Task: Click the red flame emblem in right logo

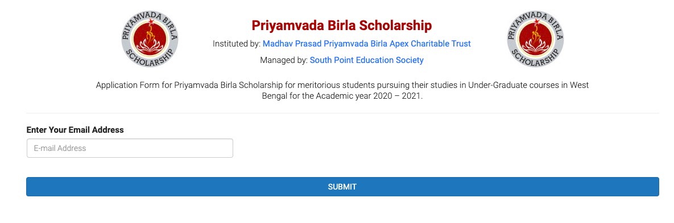Action: 535,39
